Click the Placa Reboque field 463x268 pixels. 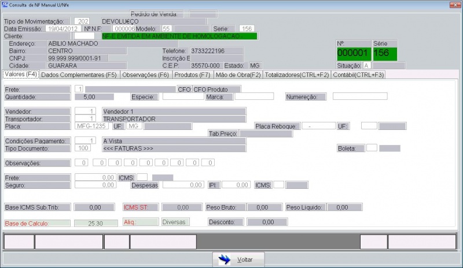[x=318, y=126]
